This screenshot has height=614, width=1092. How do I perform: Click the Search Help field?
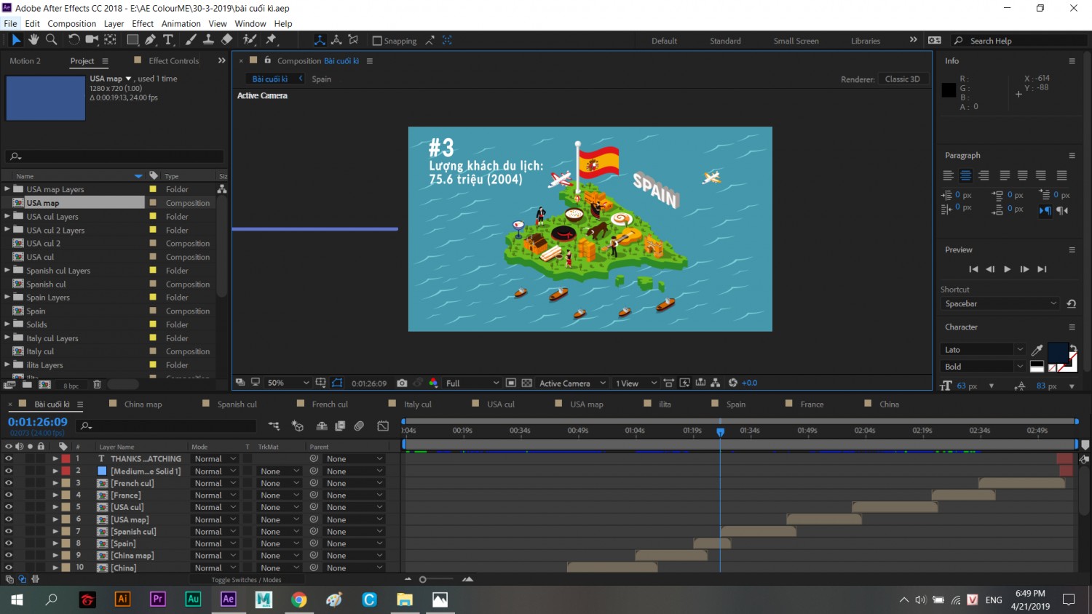(1018, 41)
